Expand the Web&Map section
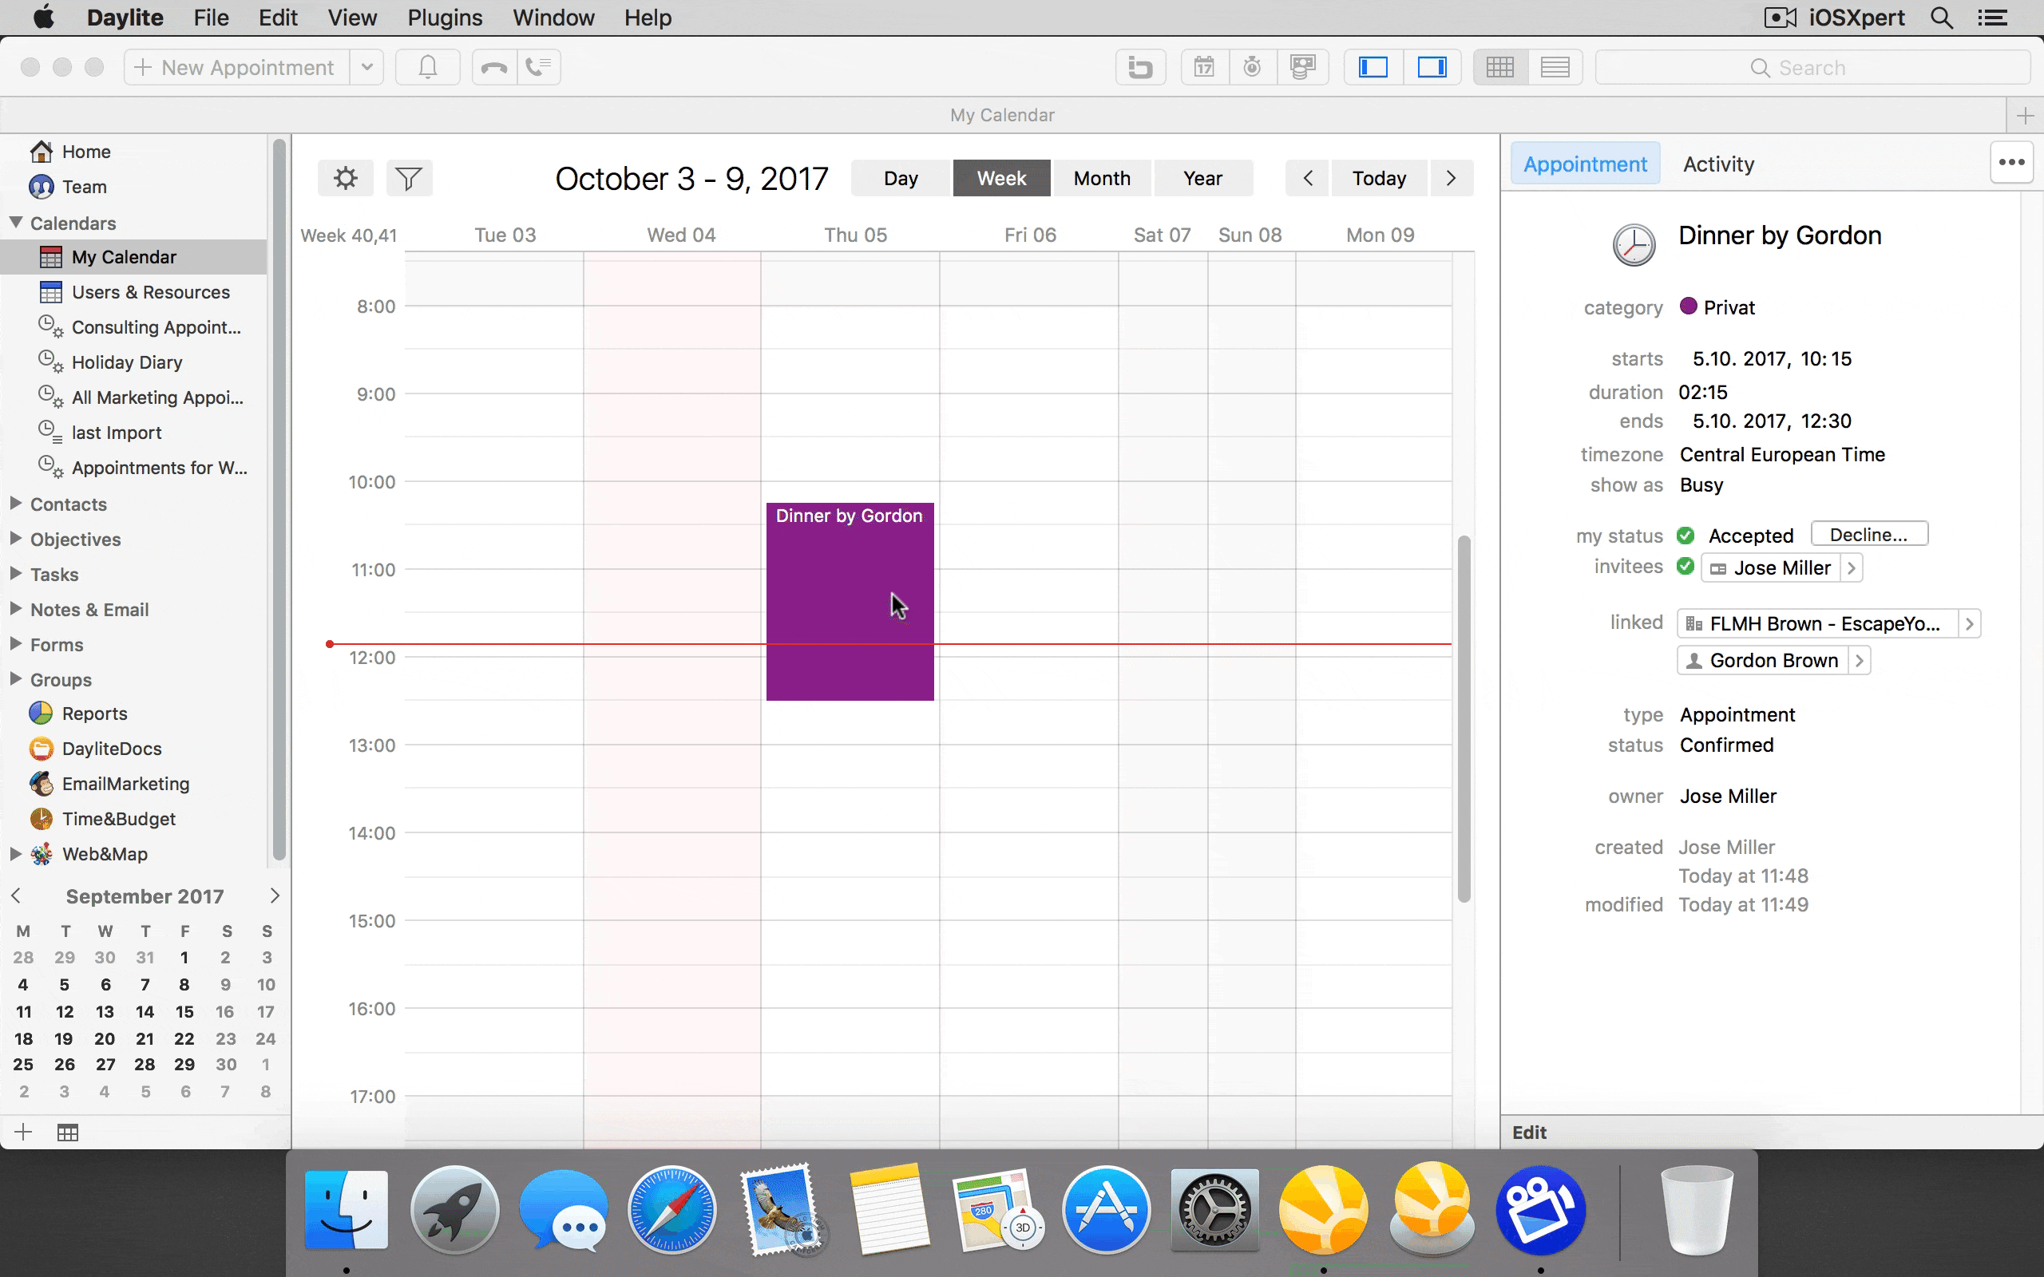The image size is (2044, 1277). [15, 854]
